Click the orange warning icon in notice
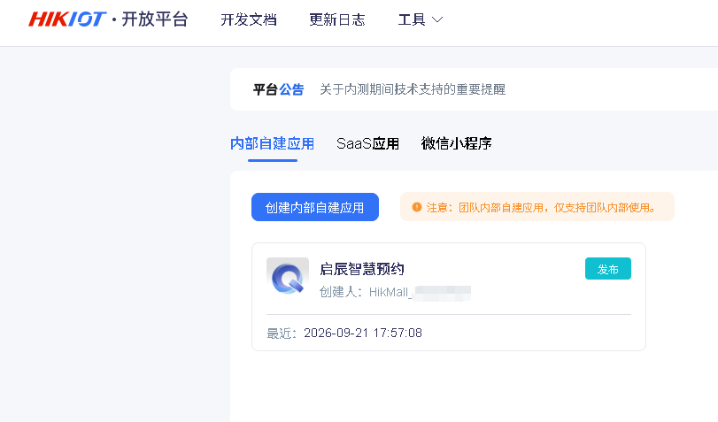This screenshot has width=718, height=422. pyautogui.click(x=417, y=207)
